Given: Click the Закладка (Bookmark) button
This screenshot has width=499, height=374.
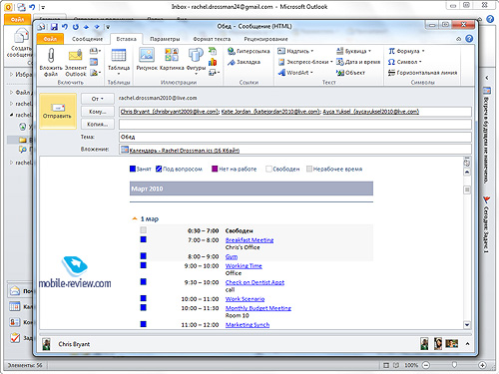Looking at the screenshot, I should click(245, 62).
